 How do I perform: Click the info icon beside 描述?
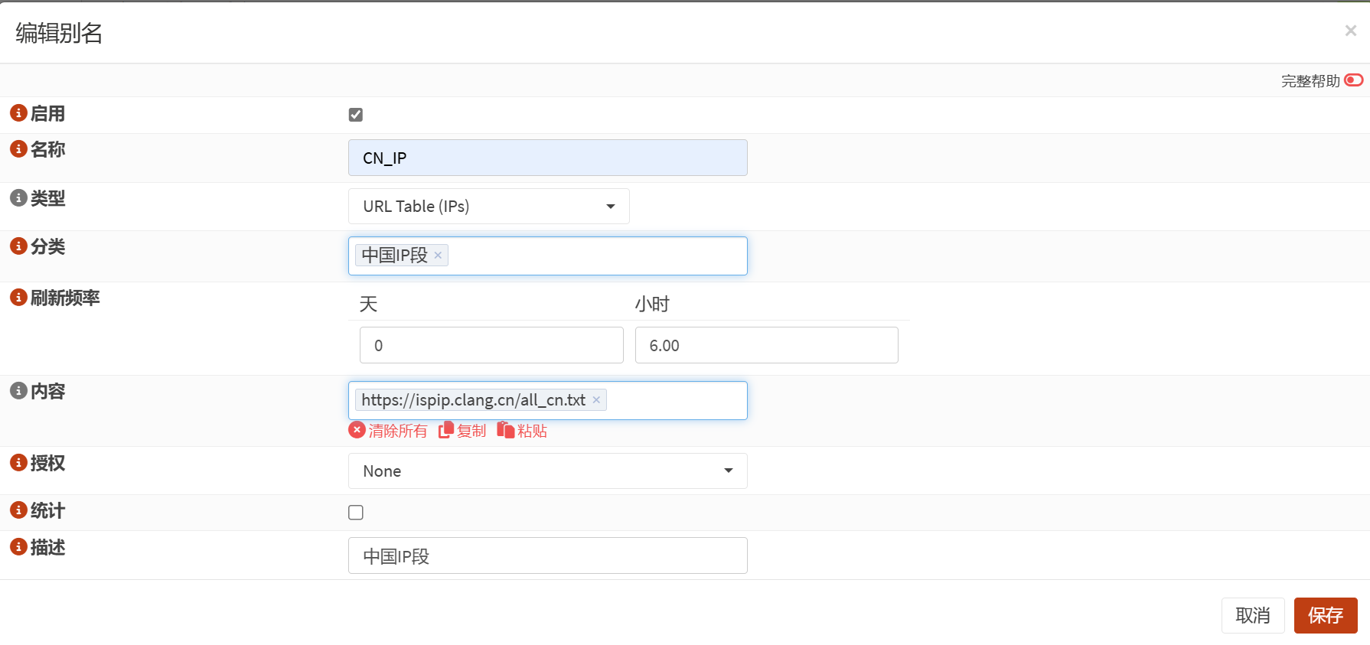(18, 546)
